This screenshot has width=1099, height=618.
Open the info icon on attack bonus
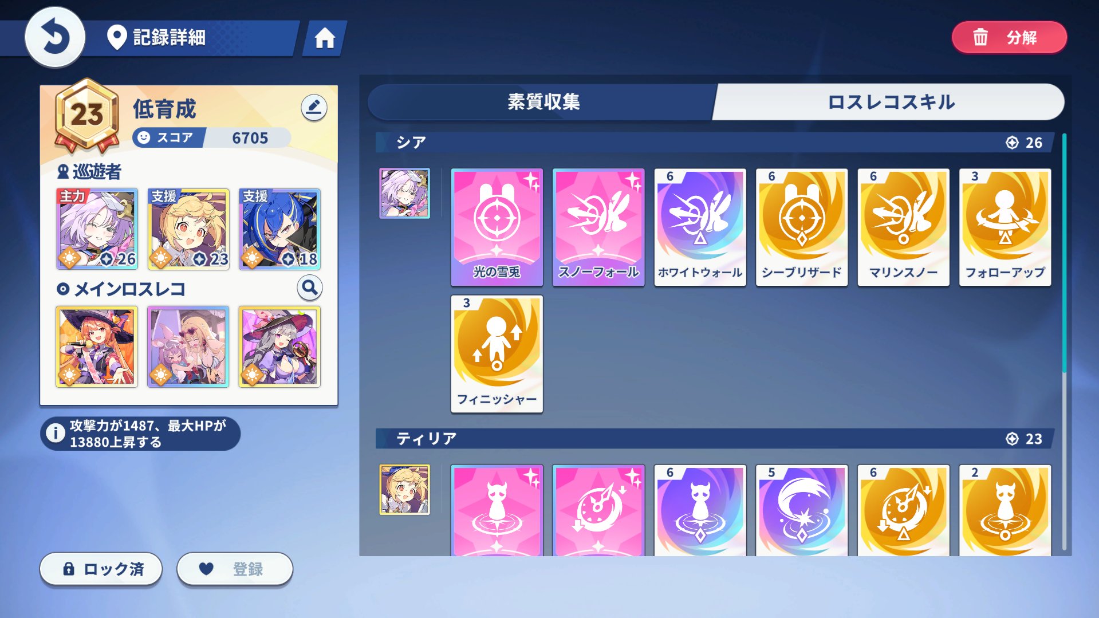[56, 433]
